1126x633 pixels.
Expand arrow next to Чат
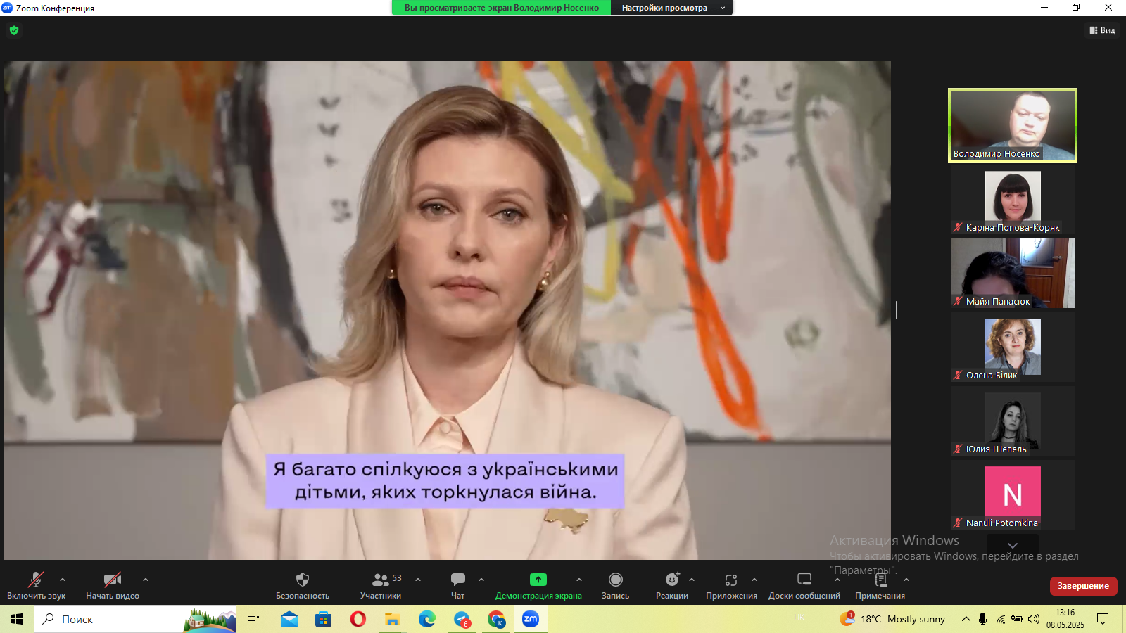(481, 580)
